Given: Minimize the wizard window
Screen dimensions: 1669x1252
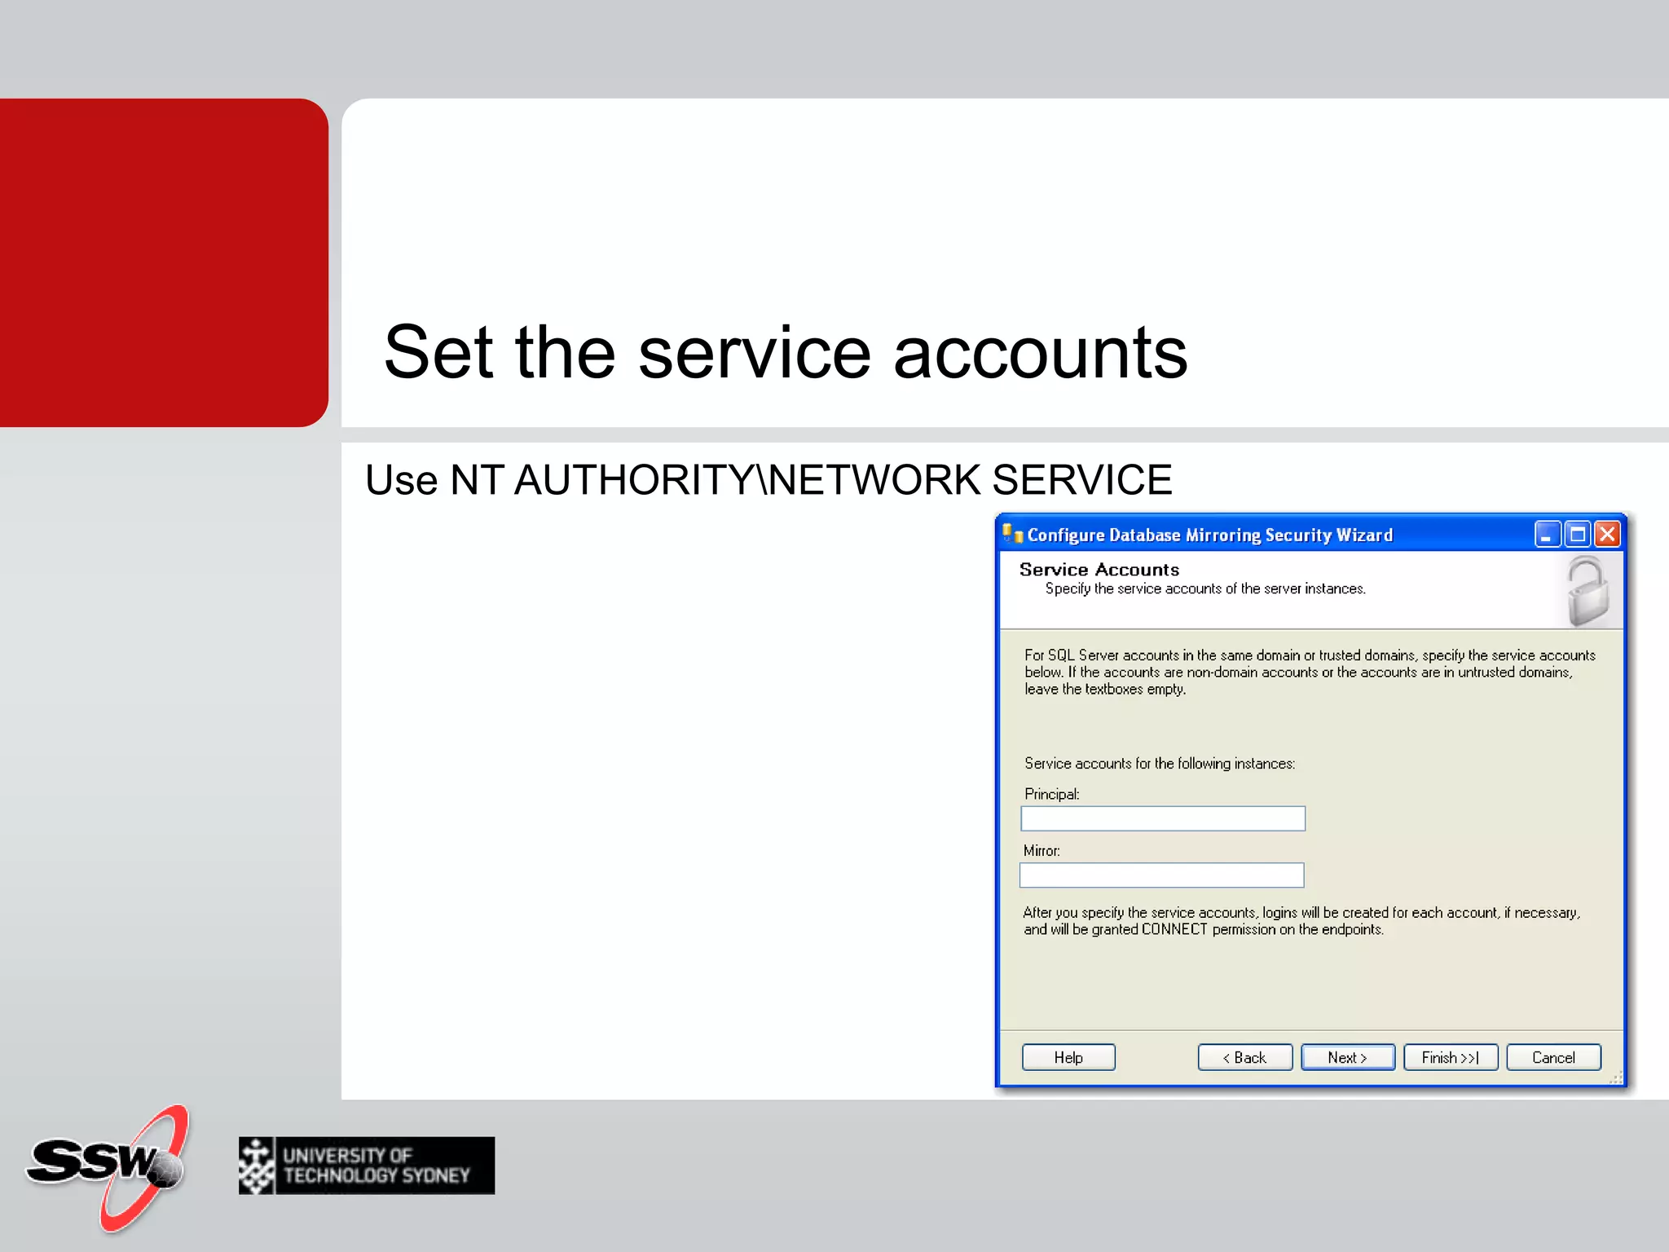Looking at the screenshot, I should (1547, 535).
